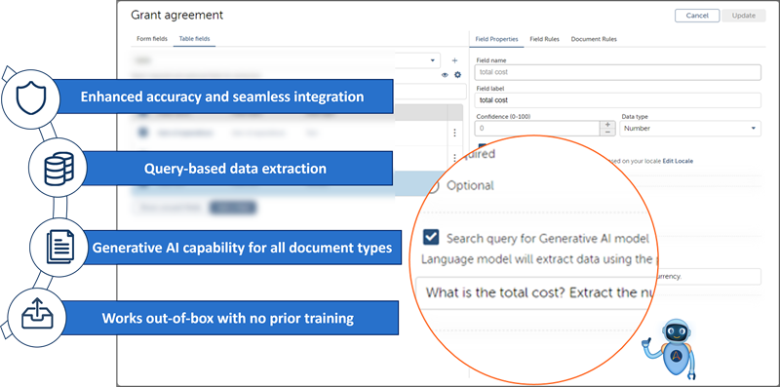Expand the table selector dropdown arrow
Screen dimensions: 780x387
pyautogui.click(x=433, y=60)
